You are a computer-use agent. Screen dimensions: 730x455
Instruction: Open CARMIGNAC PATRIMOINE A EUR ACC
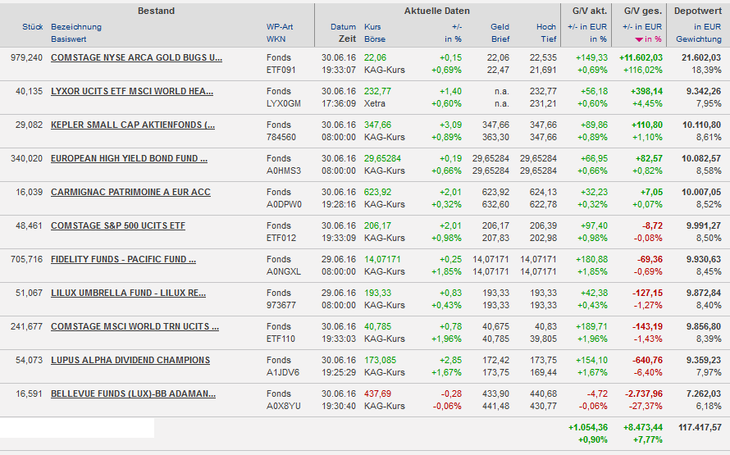pyautogui.click(x=130, y=192)
